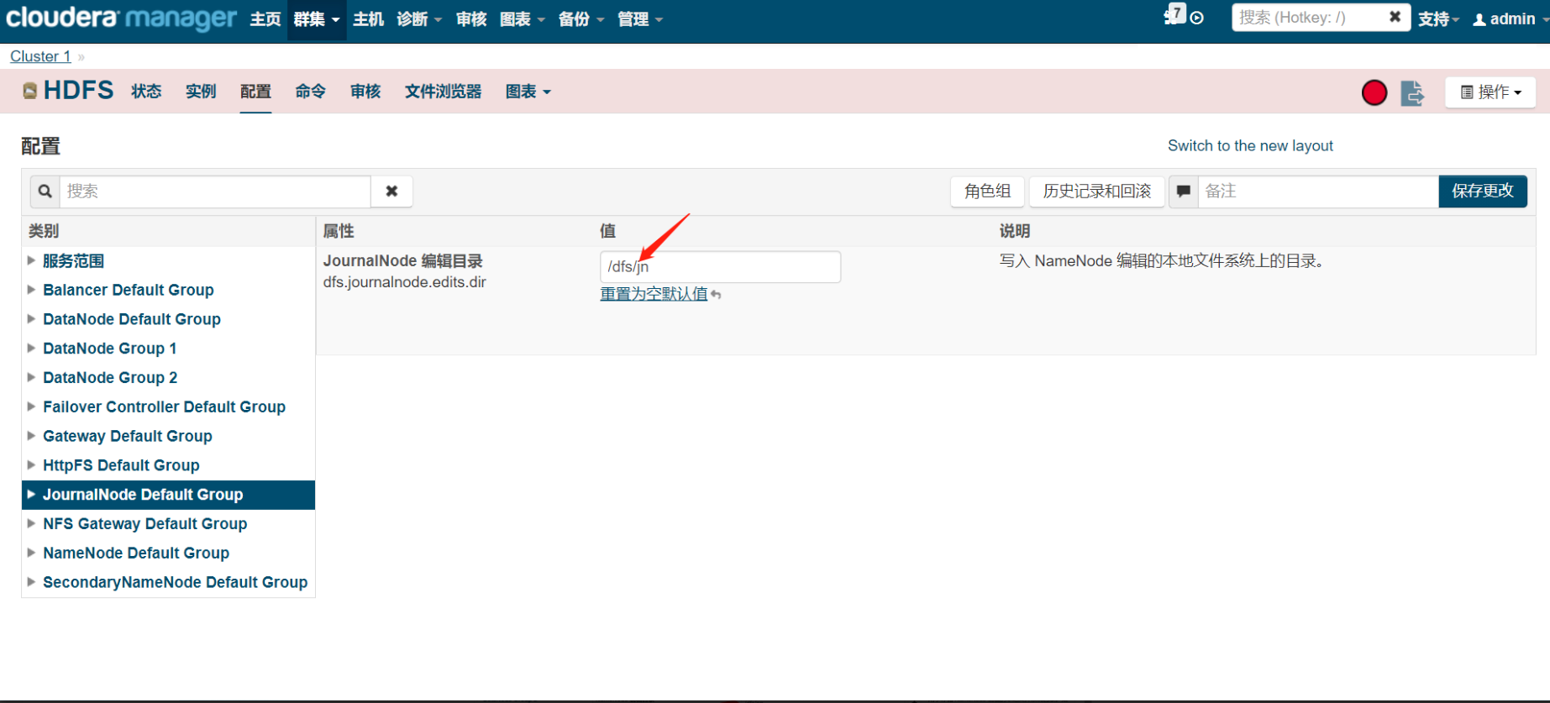Viewport: 1550px width, 703px height.
Task: Click the Cluster 1 breadcrumb link
Action: (x=40, y=56)
